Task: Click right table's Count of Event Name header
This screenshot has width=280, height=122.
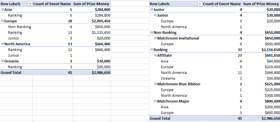Action: [x=221, y=4]
